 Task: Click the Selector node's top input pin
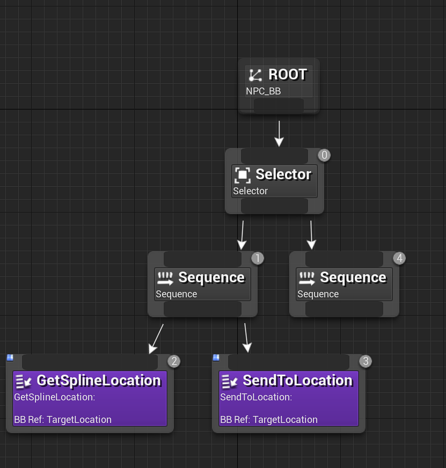(x=274, y=156)
